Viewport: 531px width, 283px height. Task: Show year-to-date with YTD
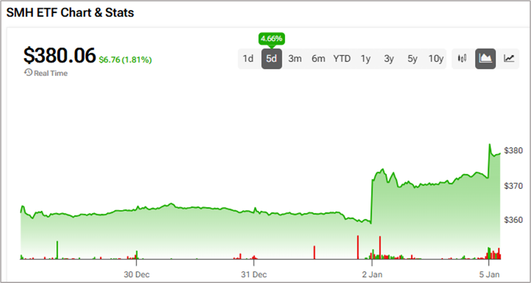pos(342,59)
